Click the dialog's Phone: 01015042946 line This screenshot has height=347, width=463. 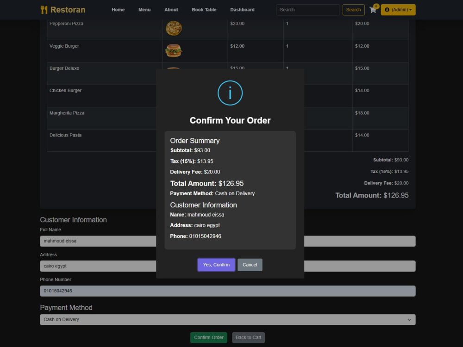pos(195,236)
